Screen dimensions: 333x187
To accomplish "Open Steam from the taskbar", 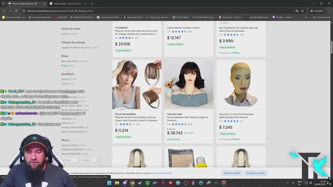I will click(x=140, y=183).
